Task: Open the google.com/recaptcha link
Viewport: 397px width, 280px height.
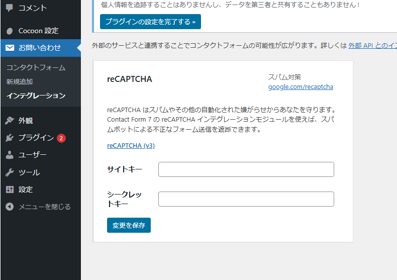Action: 301,86
